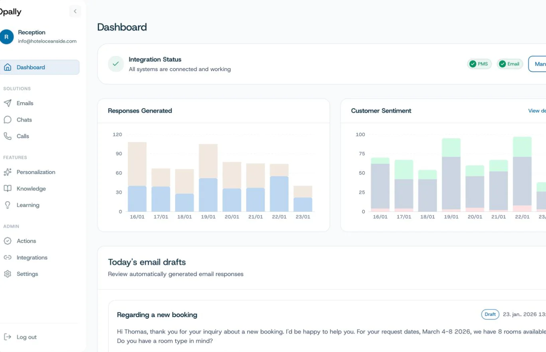Click the Emails paper plane icon
Viewport: 546px width, 352px height.
click(8, 103)
